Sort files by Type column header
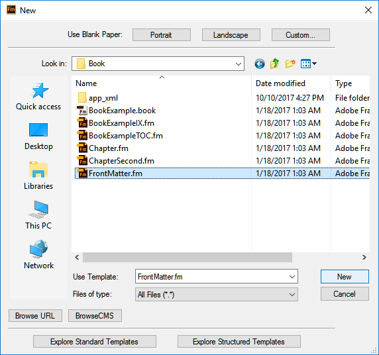Viewport: 379px width, 355px height. (351, 83)
